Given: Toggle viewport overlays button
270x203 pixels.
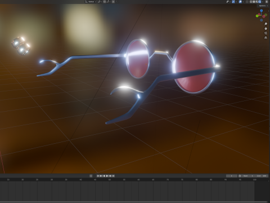Looking at the screenshot, I should tap(240, 2).
